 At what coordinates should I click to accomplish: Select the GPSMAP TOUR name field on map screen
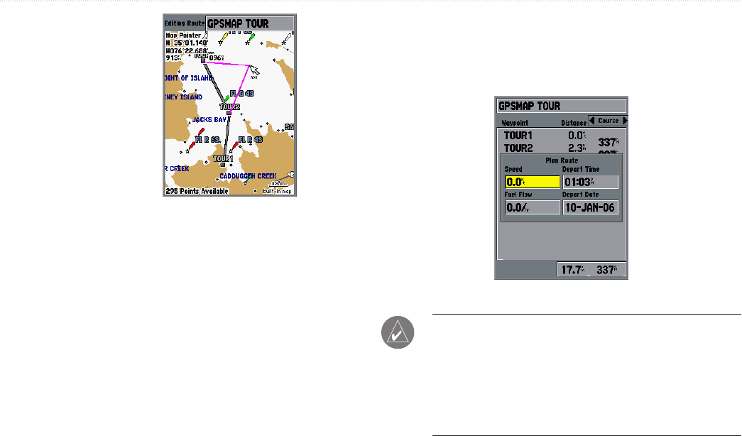[250, 23]
